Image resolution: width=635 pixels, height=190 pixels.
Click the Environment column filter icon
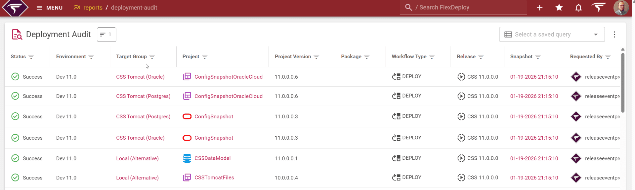click(x=91, y=57)
